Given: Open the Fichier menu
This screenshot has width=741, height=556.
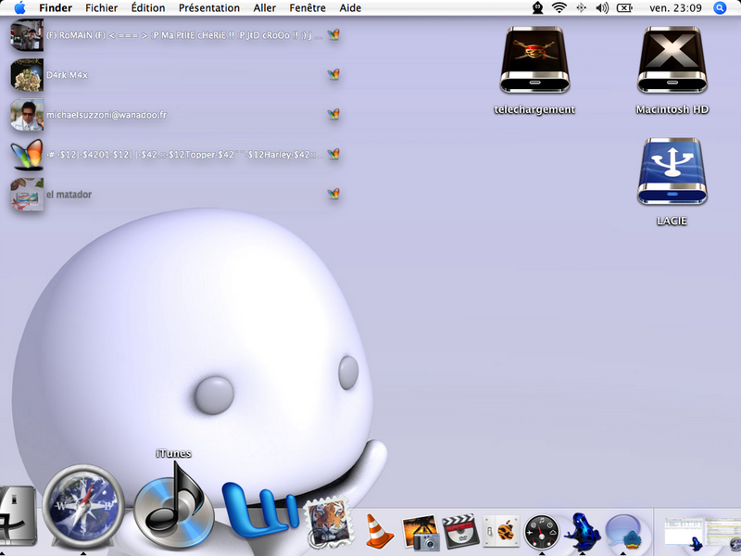Looking at the screenshot, I should click(x=102, y=8).
